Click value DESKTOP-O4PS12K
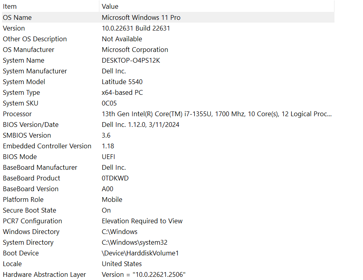This screenshot has height=280, width=363. pyautogui.click(x=131, y=60)
